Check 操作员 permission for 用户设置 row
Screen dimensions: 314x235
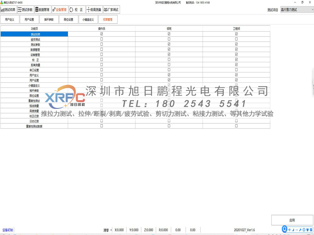click(102, 80)
